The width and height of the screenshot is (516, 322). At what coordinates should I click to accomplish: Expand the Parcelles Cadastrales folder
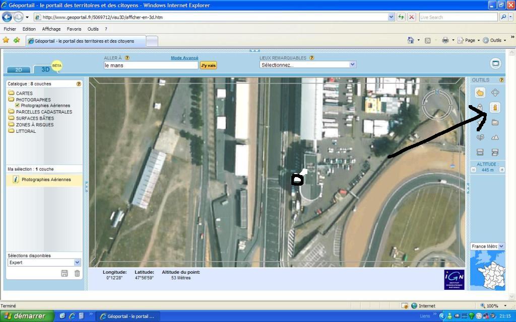coord(11,112)
